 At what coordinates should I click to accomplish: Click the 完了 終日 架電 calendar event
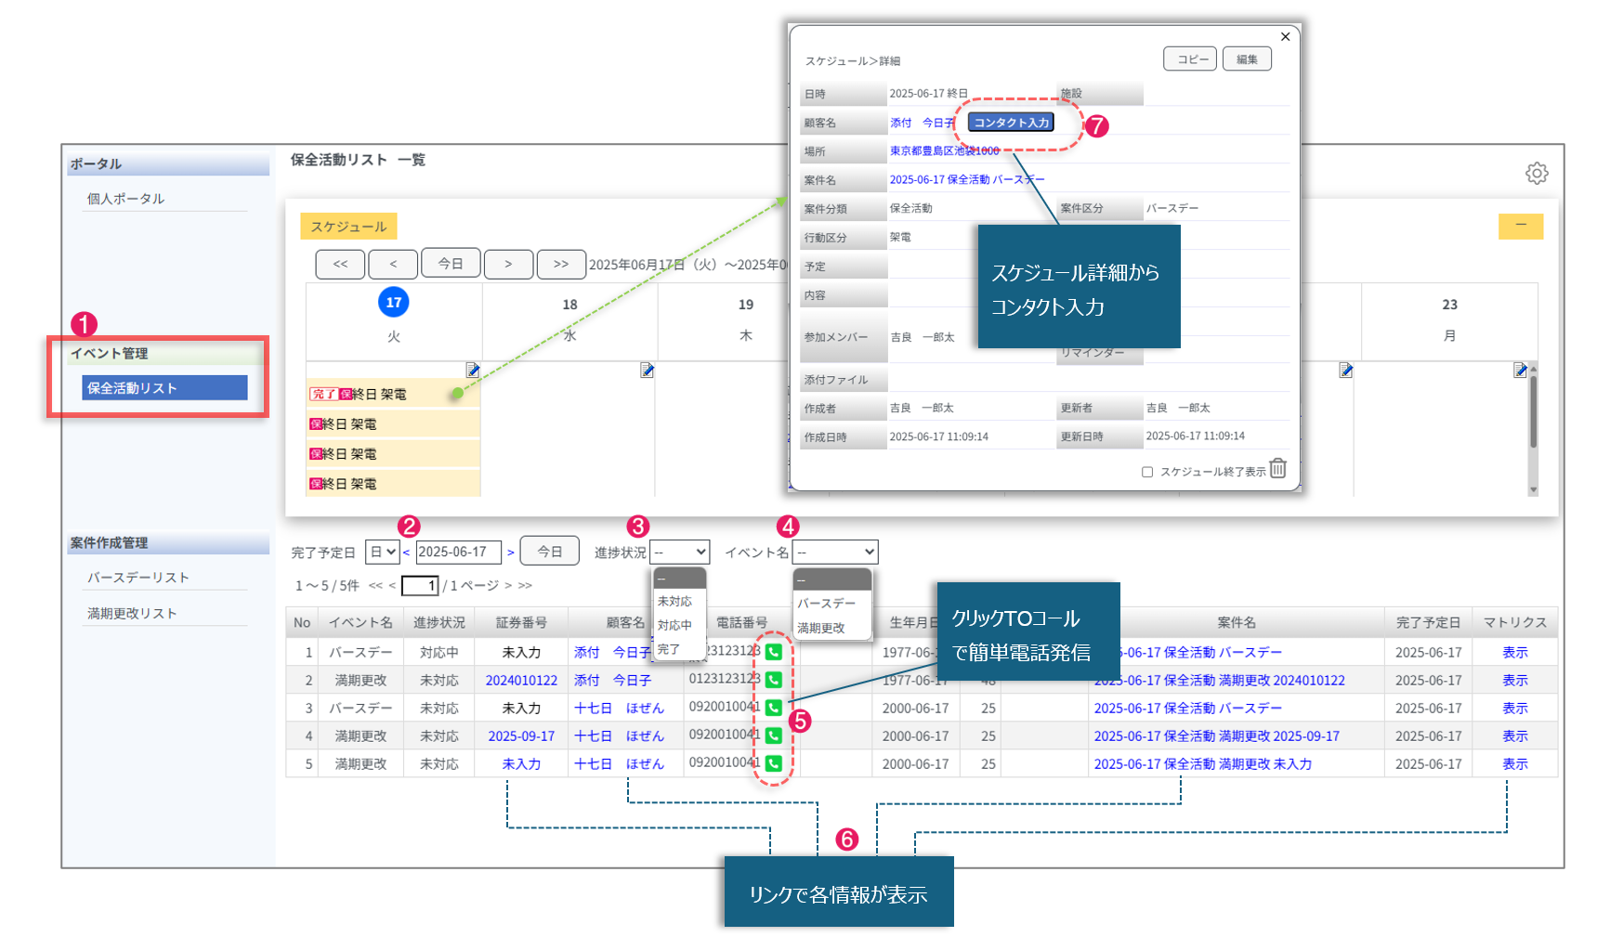click(393, 394)
